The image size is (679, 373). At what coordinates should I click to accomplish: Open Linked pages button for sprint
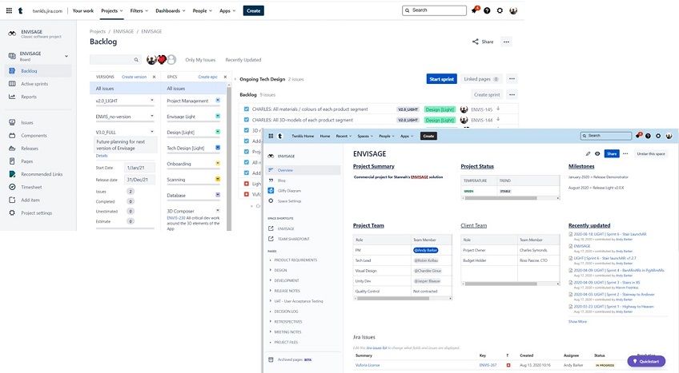pyautogui.click(x=481, y=79)
